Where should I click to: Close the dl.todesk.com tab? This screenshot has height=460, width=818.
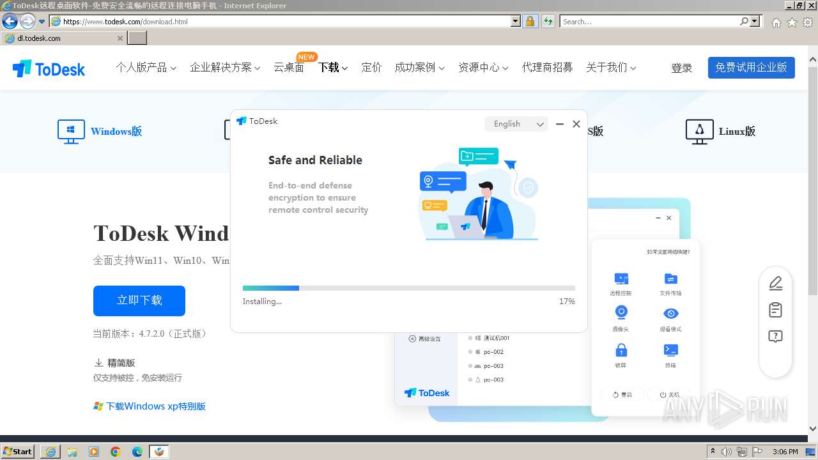[120, 38]
